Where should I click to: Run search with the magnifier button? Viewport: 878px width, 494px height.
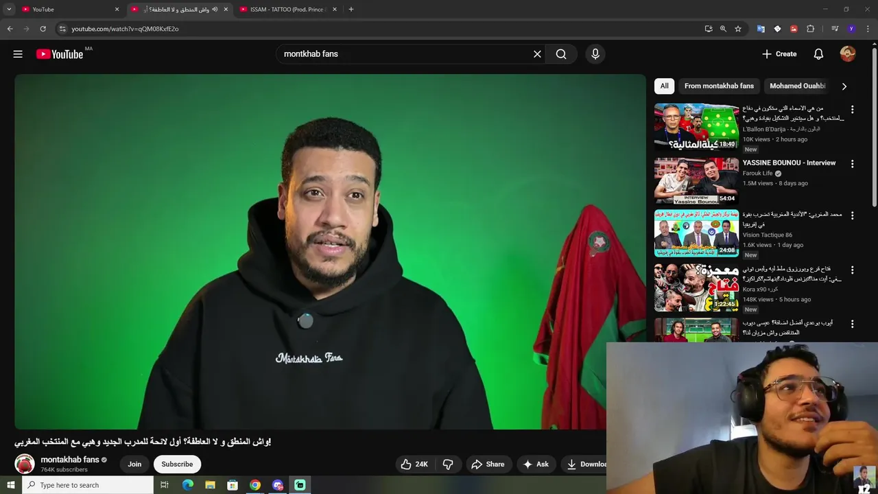[x=561, y=54]
